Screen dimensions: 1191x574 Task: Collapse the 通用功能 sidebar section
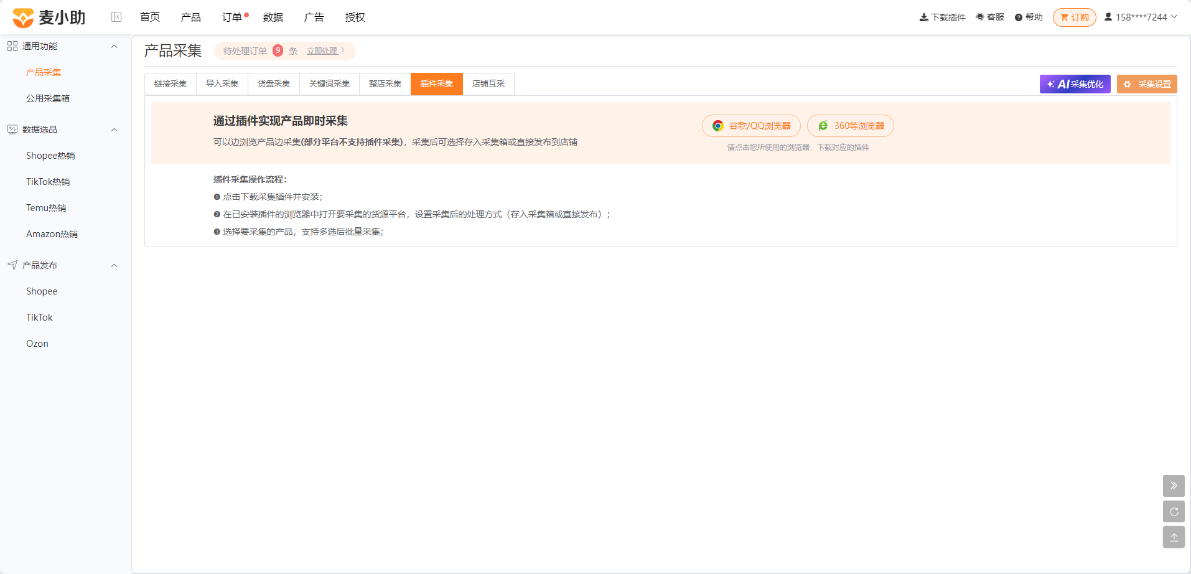click(114, 46)
